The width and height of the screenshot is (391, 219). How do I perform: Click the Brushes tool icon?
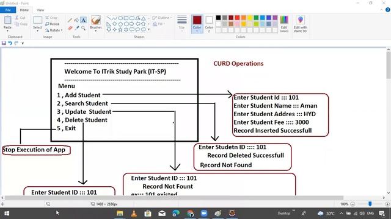(96, 20)
